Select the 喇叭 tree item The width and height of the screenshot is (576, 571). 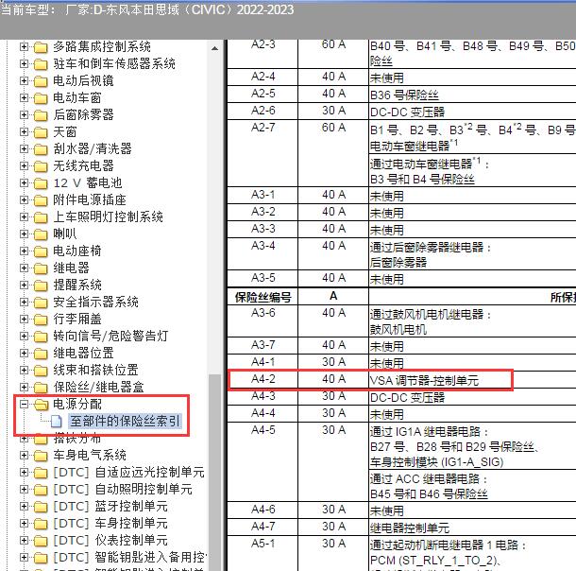(65, 234)
